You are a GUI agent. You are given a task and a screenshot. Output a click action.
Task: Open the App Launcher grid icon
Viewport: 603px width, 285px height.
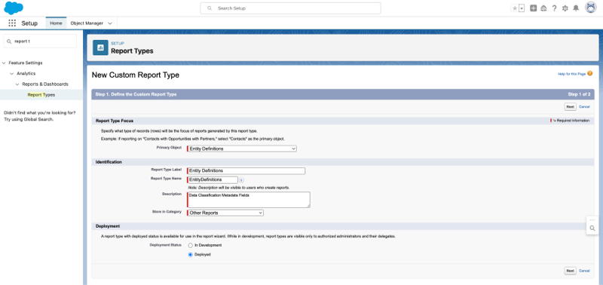pos(12,23)
